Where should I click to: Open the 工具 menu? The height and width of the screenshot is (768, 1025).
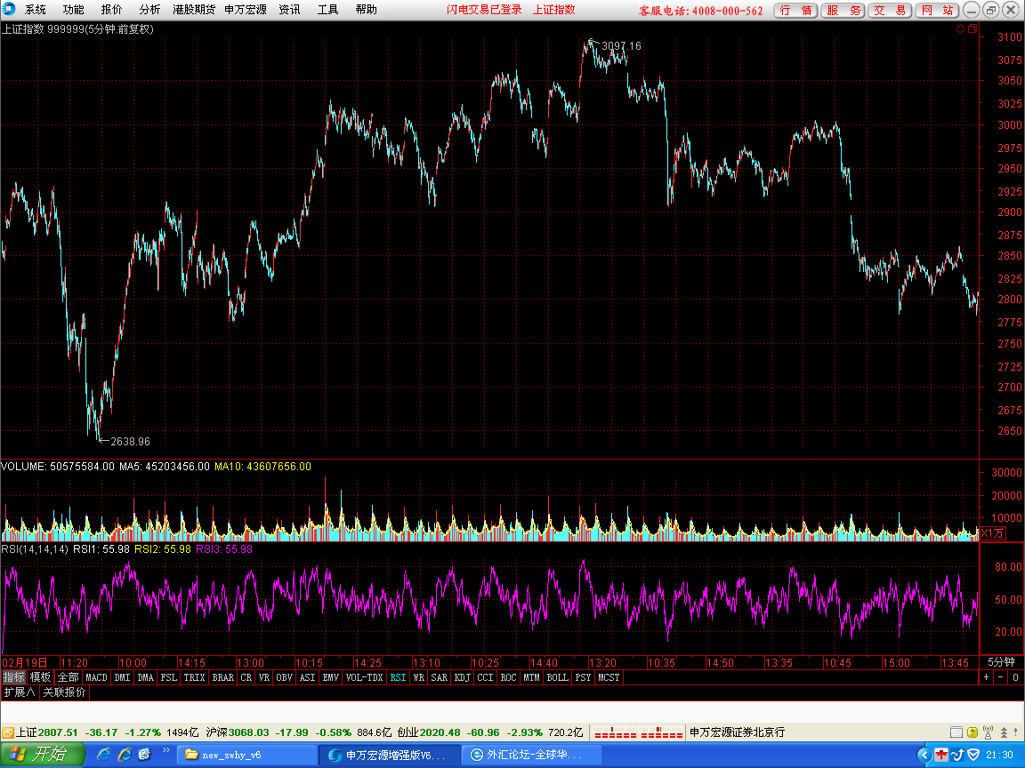[327, 9]
